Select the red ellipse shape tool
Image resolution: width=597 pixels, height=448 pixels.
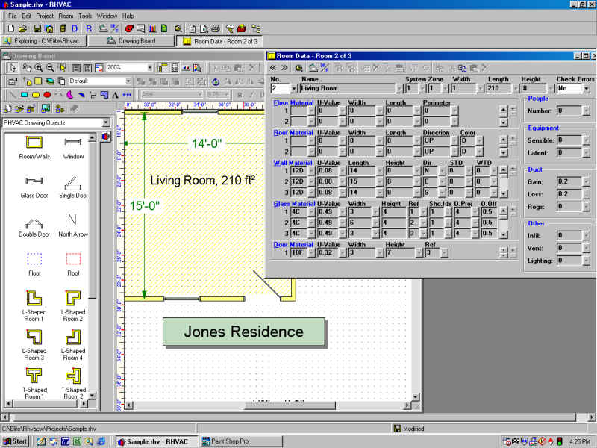47,95
